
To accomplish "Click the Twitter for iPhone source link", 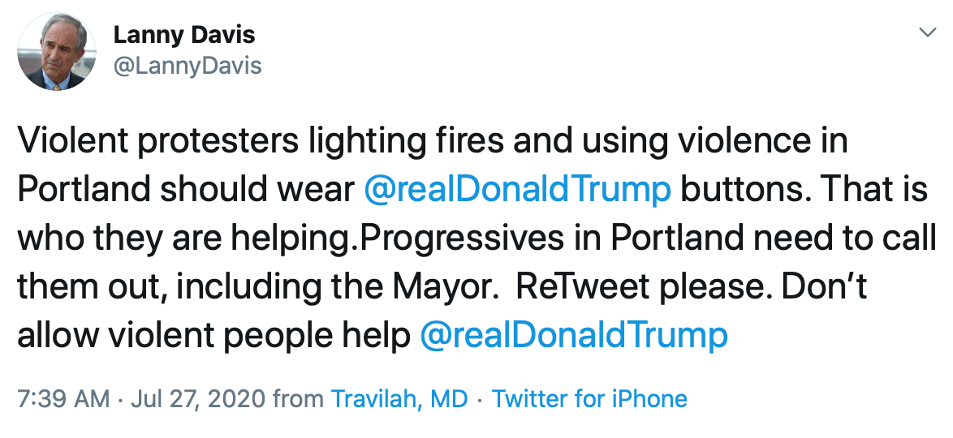I will pos(589,399).
